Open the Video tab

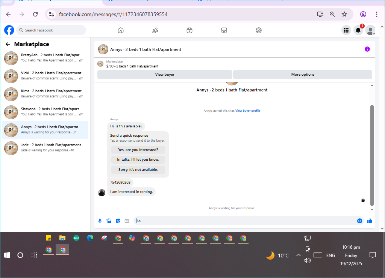click(x=189, y=30)
